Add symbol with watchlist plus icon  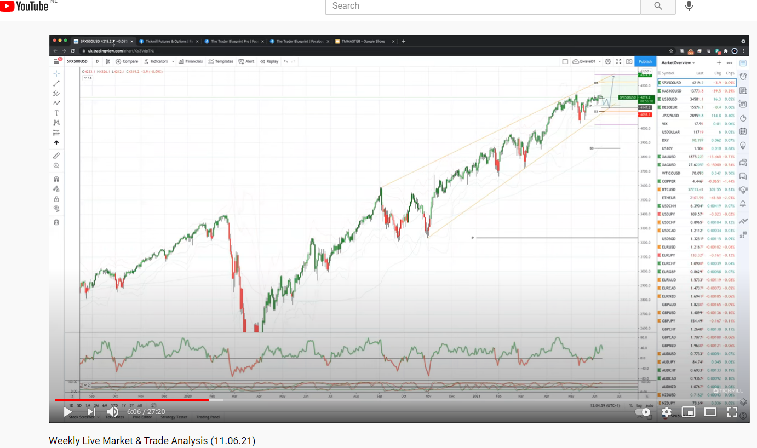coord(719,62)
